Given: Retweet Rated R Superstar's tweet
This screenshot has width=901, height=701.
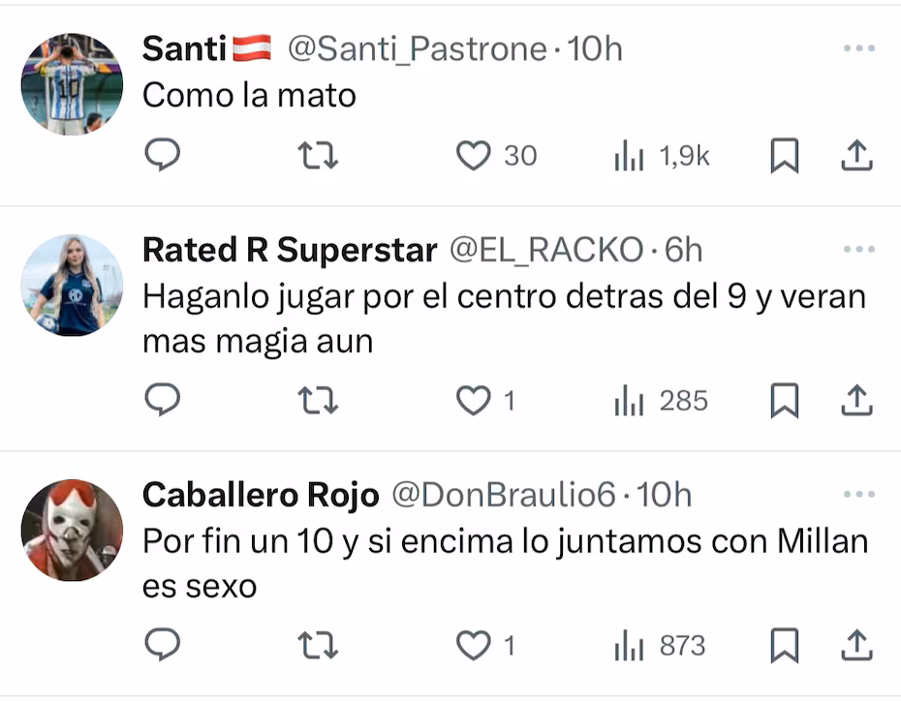Looking at the screenshot, I should click(317, 401).
